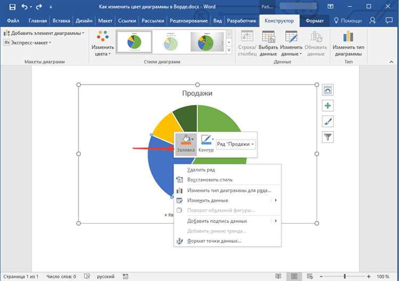Switch to the Главная tab
The width and height of the screenshot is (399, 281).
[38, 21]
